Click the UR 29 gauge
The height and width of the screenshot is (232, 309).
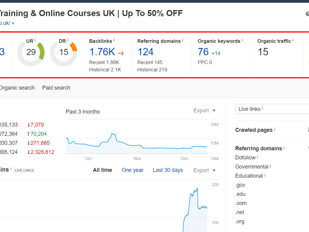coord(31,53)
